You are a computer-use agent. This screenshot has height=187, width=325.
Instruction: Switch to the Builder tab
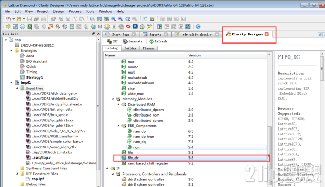[130, 48]
